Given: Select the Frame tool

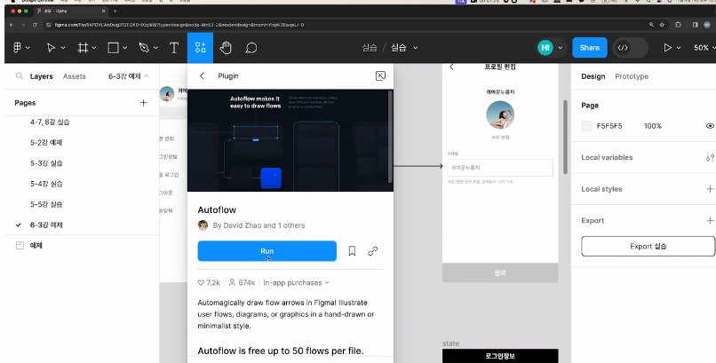Looking at the screenshot, I should pyautogui.click(x=83, y=47).
